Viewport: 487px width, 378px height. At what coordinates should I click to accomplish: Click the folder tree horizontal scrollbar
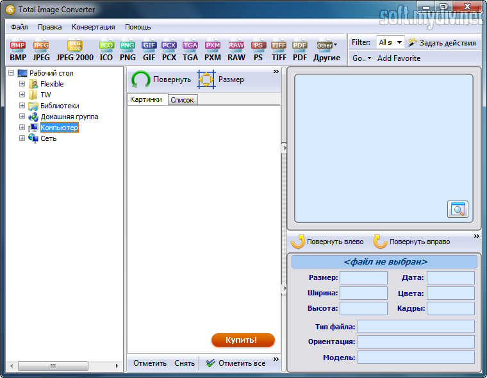(x=63, y=366)
